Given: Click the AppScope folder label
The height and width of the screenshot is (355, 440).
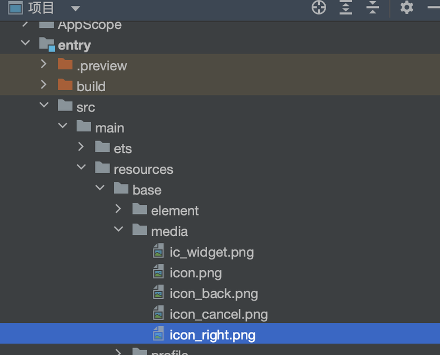Looking at the screenshot, I should 89,25.
